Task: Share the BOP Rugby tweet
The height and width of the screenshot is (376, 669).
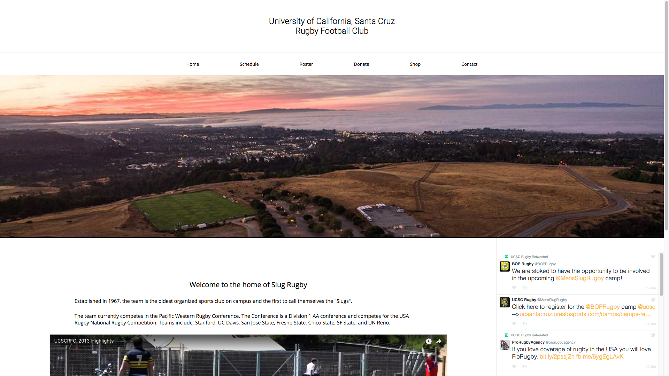Action: (x=525, y=288)
